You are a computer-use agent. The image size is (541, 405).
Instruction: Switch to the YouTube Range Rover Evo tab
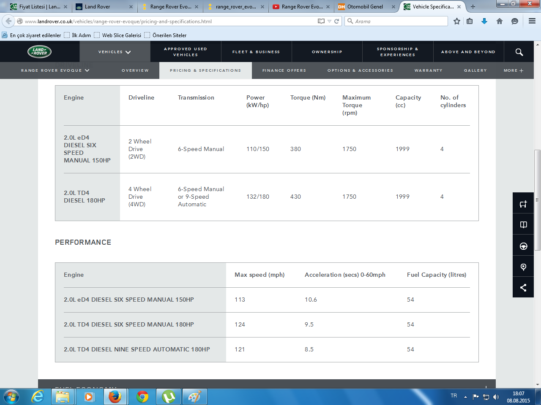point(301,7)
